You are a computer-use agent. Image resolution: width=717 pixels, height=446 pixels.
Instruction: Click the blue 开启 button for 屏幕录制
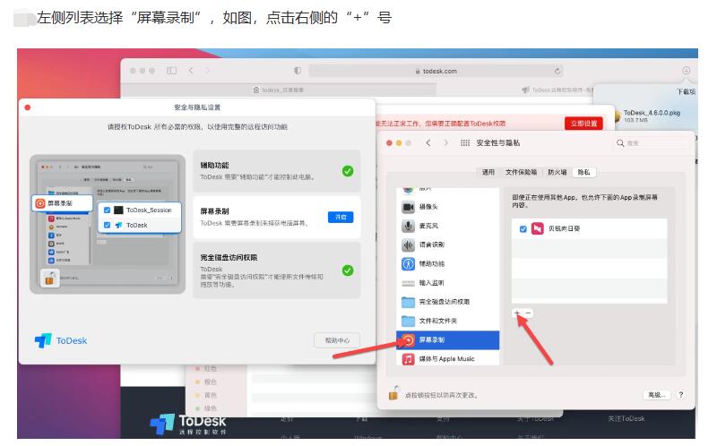click(x=341, y=218)
